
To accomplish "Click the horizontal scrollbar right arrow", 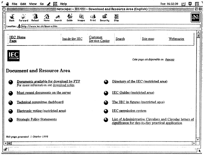I will pos(194,144).
